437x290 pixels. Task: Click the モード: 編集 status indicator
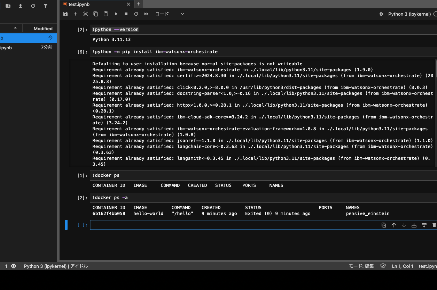tap(361, 266)
